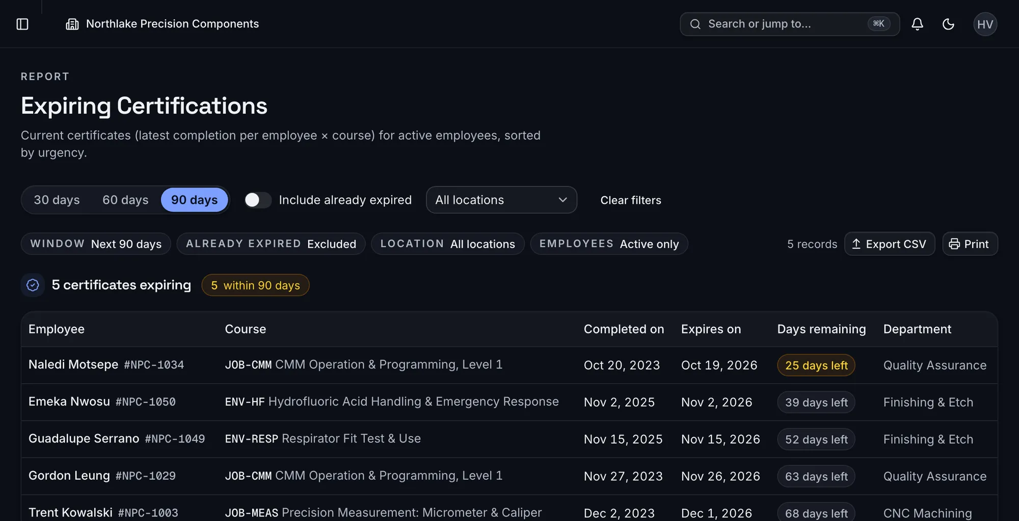
Task: Sort by the Department column header
Action: (917, 329)
